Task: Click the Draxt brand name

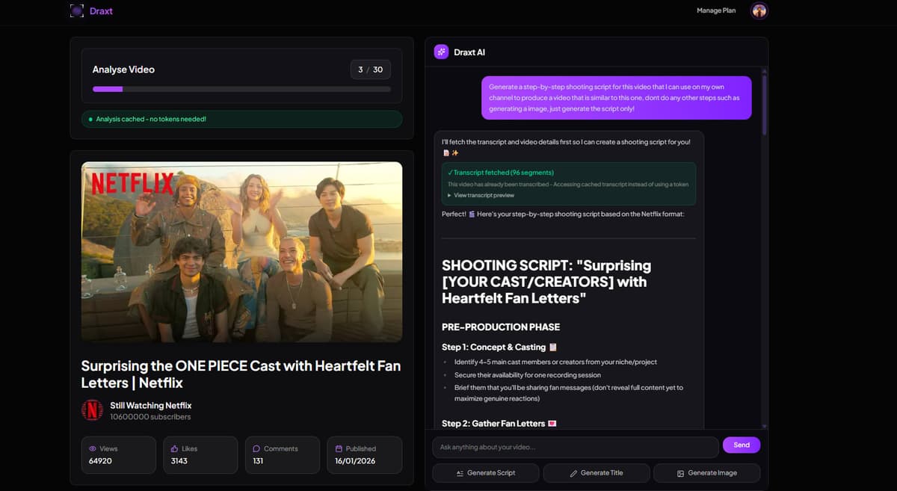Action: click(102, 11)
